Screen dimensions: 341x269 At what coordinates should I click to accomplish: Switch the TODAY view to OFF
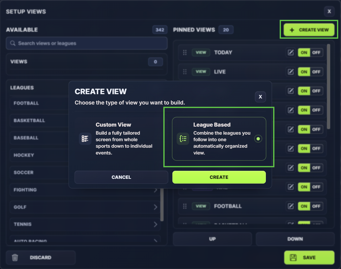click(316, 52)
